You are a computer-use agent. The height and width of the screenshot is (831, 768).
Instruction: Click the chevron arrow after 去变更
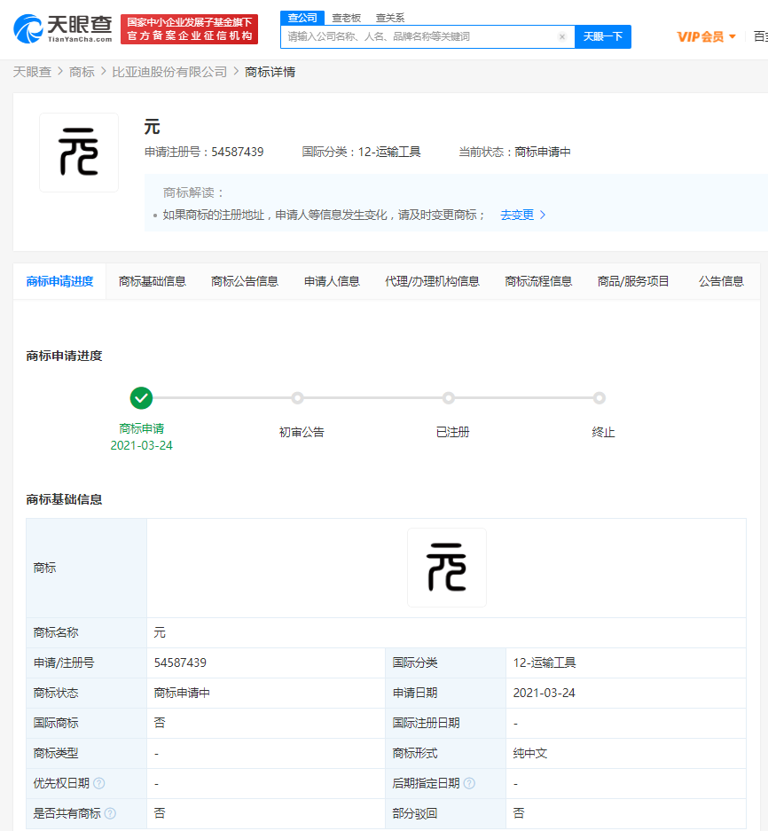[x=542, y=215]
